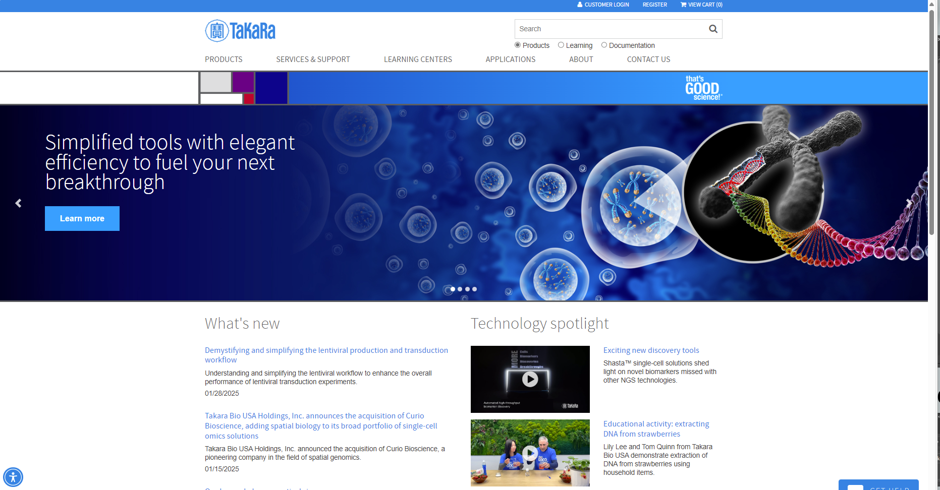Select the third carousel dot
This screenshot has height=490, width=940.
[467, 289]
